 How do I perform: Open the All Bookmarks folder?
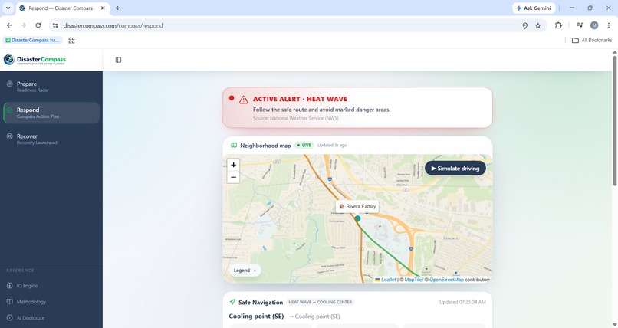592,40
